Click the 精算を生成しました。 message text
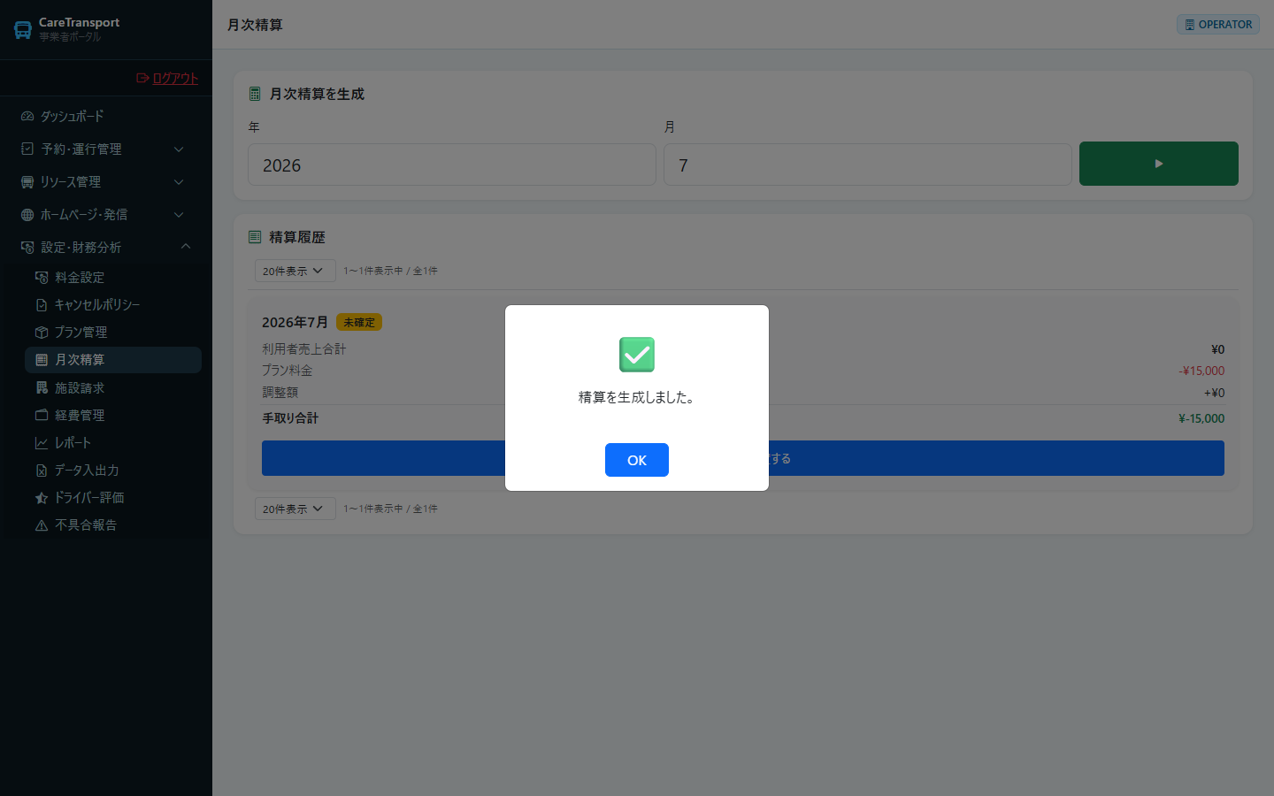The image size is (1274, 796). [x=637, y=397]
